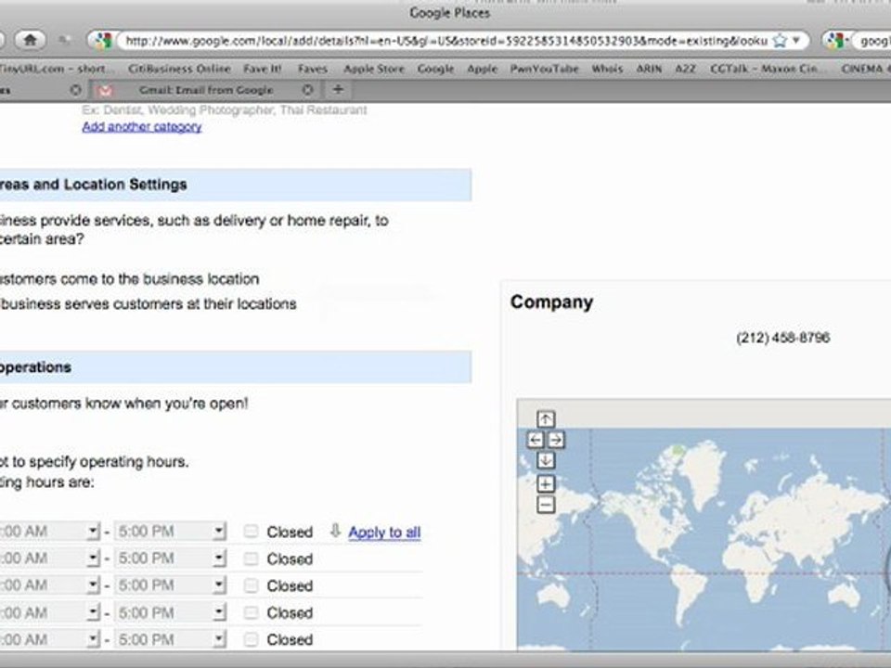Open Whois bookmark

click(607, 69)
